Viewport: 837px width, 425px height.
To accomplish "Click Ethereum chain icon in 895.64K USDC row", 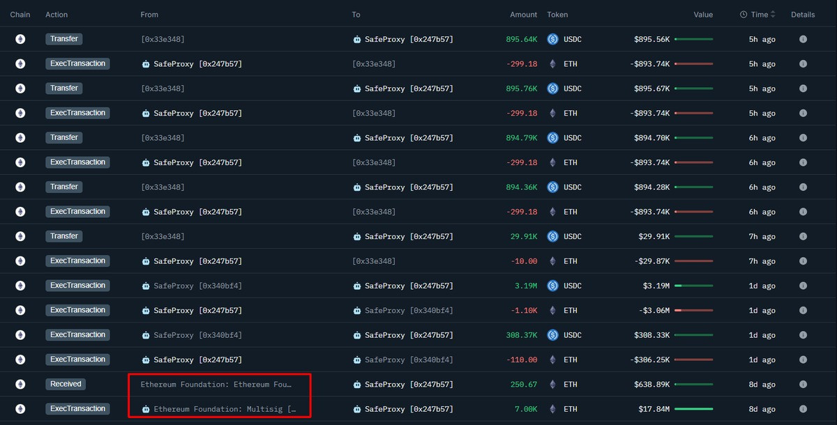I will pos(20,39).
